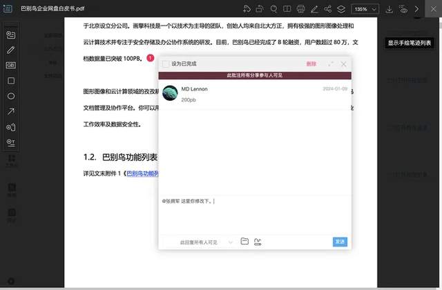Screen dimensions: 442x290
Task: Toggle the two-page split view icon
Action: pyautogui.click(x=287, y=9)
